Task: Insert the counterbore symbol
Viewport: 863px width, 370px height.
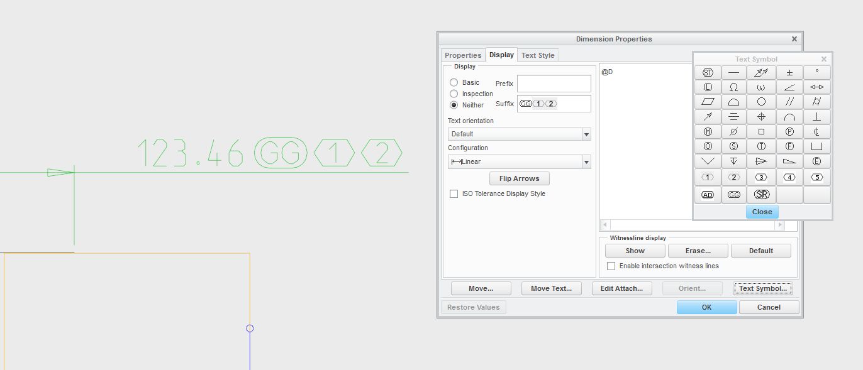Action: tap(816, 146)
